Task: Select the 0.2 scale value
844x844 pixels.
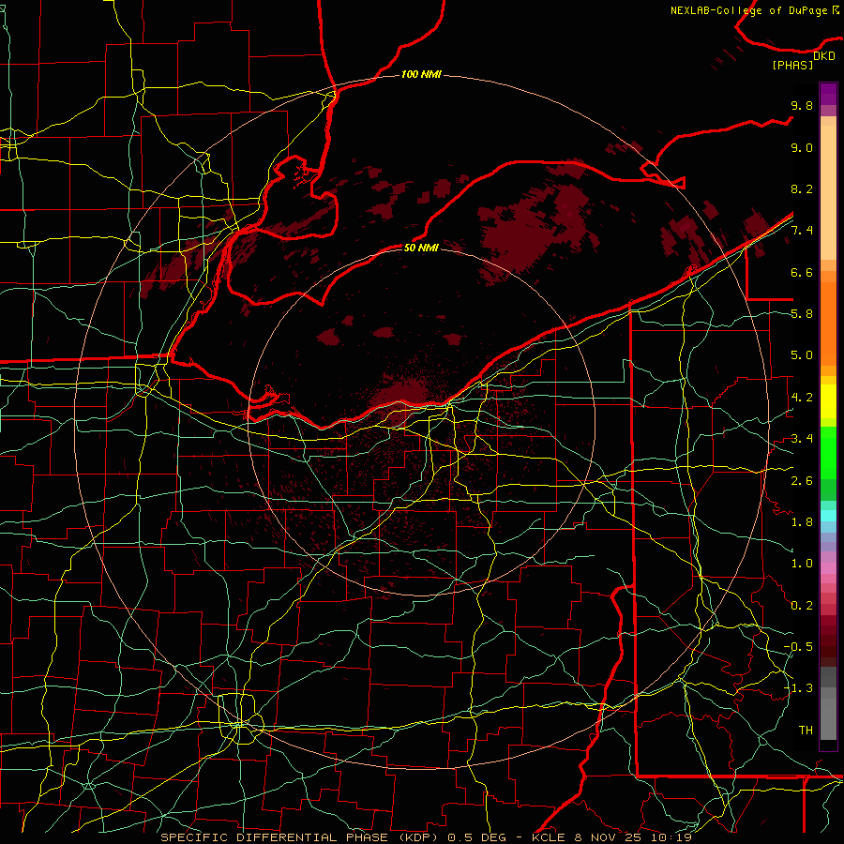Action: pos(802,606)
